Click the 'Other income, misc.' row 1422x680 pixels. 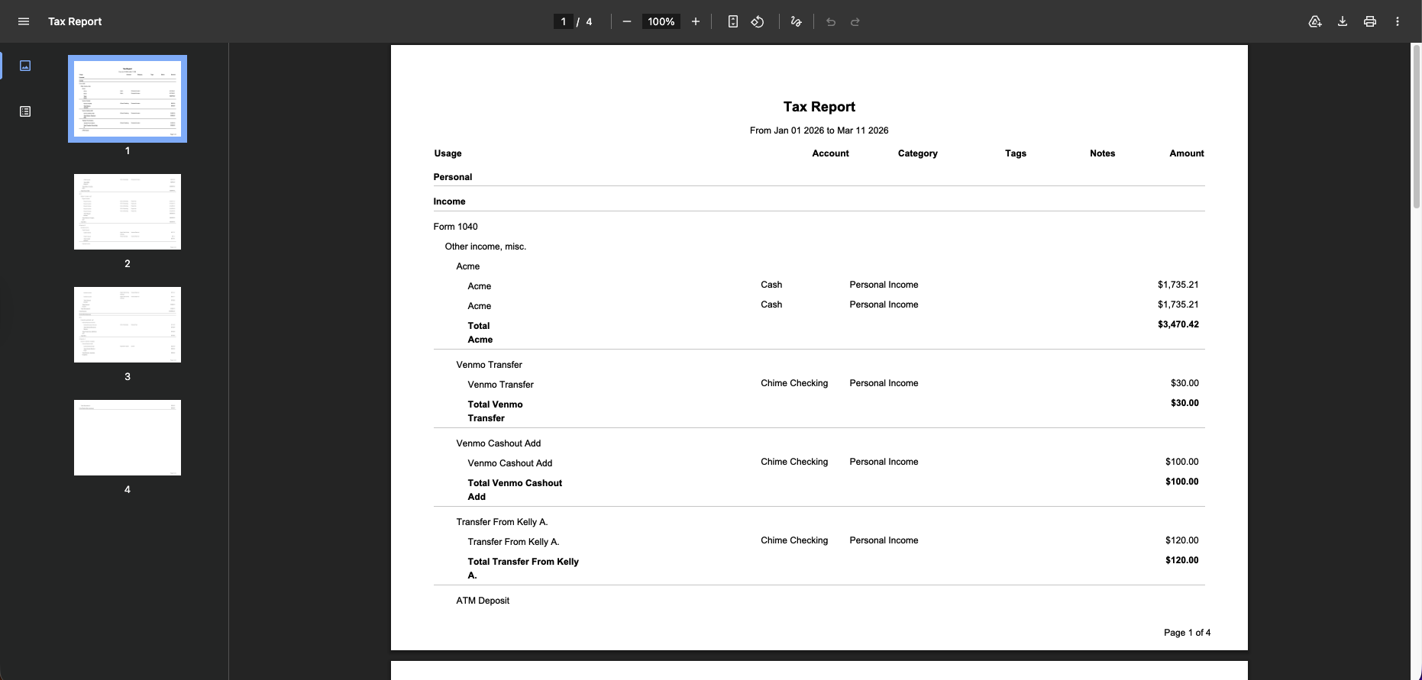[x=486, y=247]
